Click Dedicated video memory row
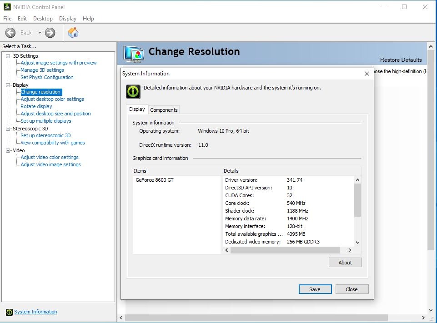Viewport: 437px width, 323px height. click(288, 242)
